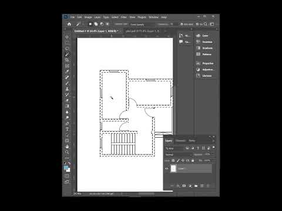Open the Magic Wand tool preset picker
The height and width of the screenshot is (211, 282).
[80, 24]
